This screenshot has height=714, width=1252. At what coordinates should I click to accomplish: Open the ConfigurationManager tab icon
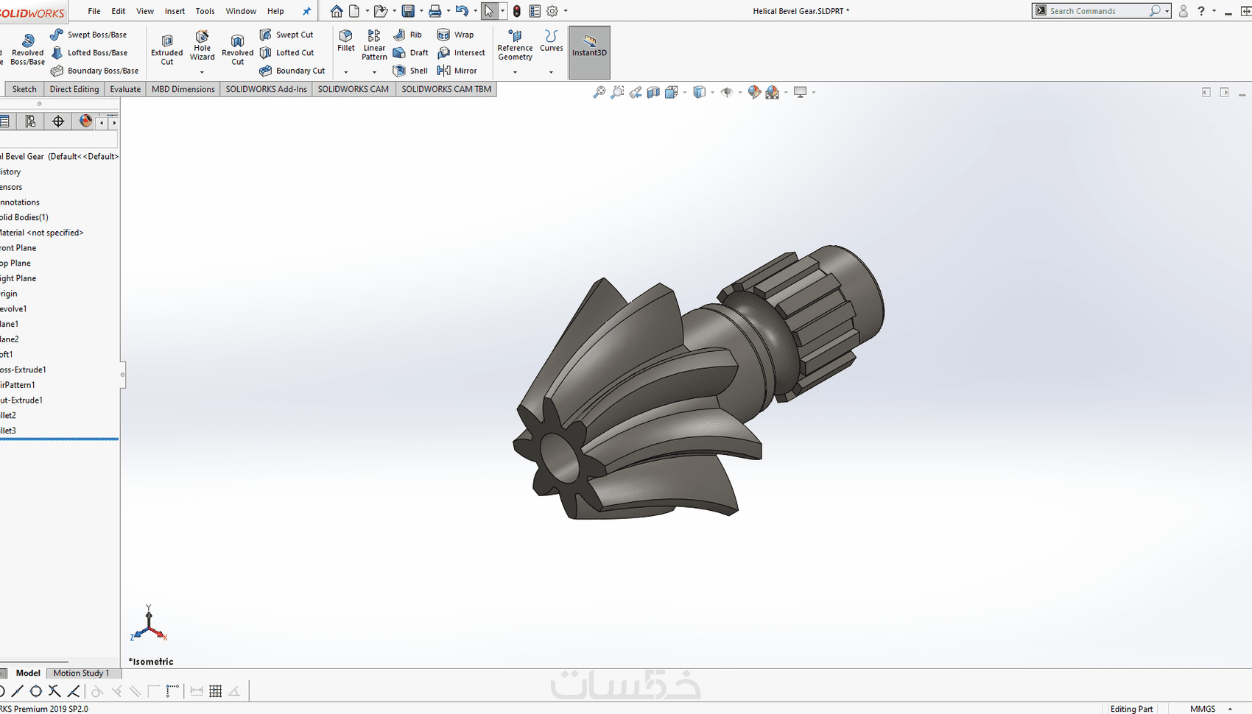(30, 121)
